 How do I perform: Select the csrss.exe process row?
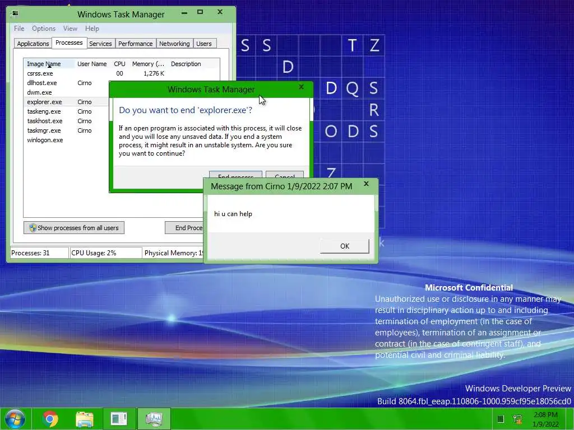(122, 73)
